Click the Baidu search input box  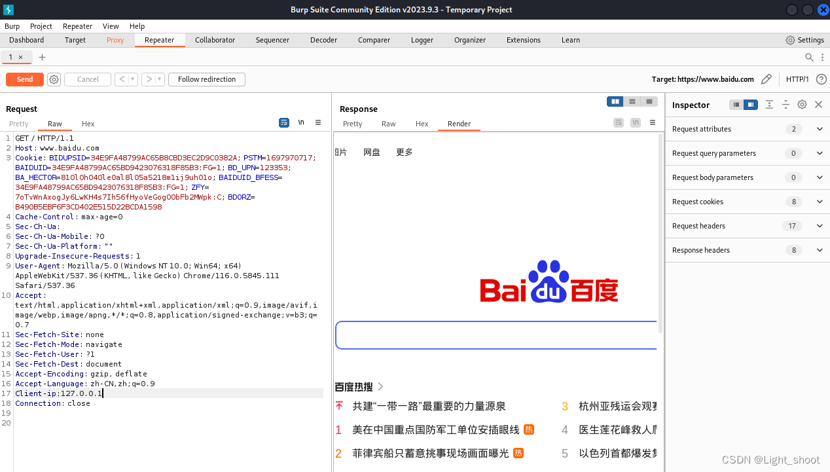click(496, 335)
